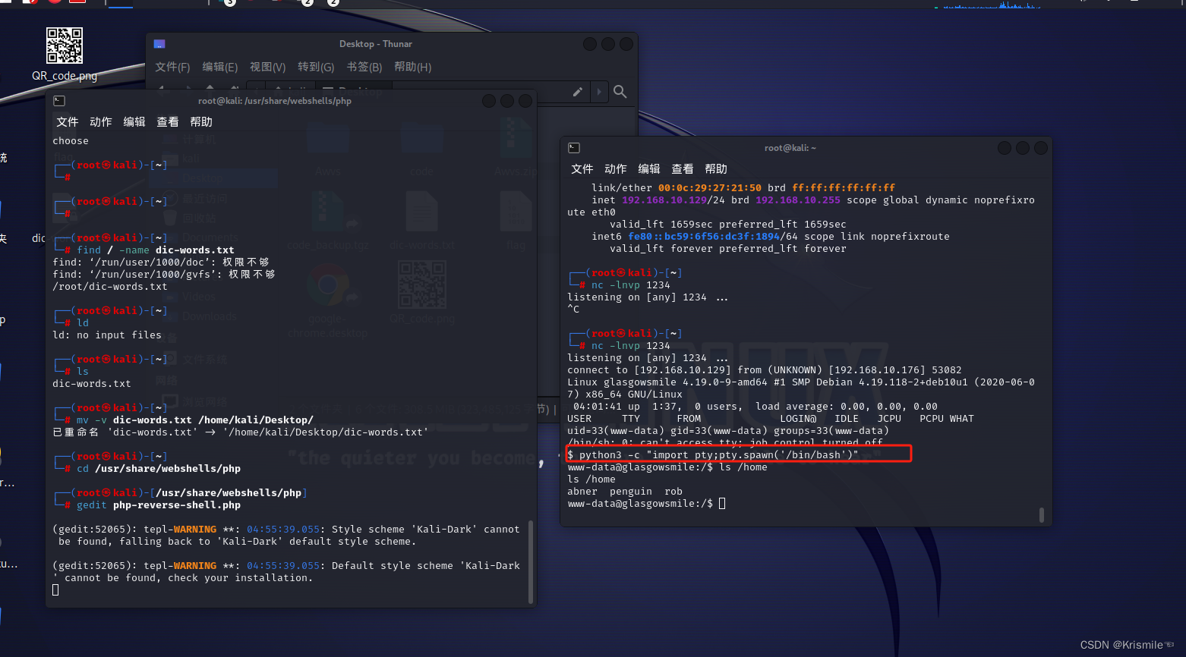Click the 'connect to [192.168.10.129]' line
The image size is (1186, 657).
click(x=765, y=370)
